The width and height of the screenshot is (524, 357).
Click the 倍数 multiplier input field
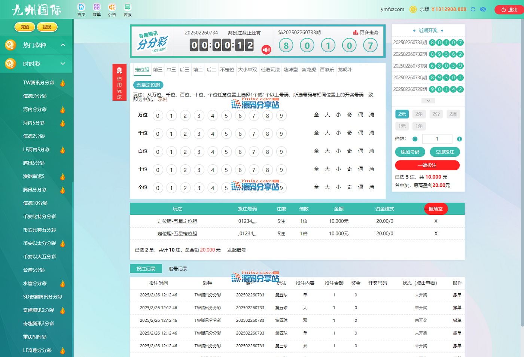[x=437, y=139]
